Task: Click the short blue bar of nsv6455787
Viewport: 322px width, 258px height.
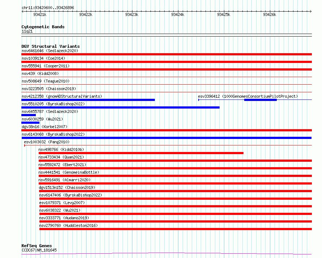Action: coord(29,115)
